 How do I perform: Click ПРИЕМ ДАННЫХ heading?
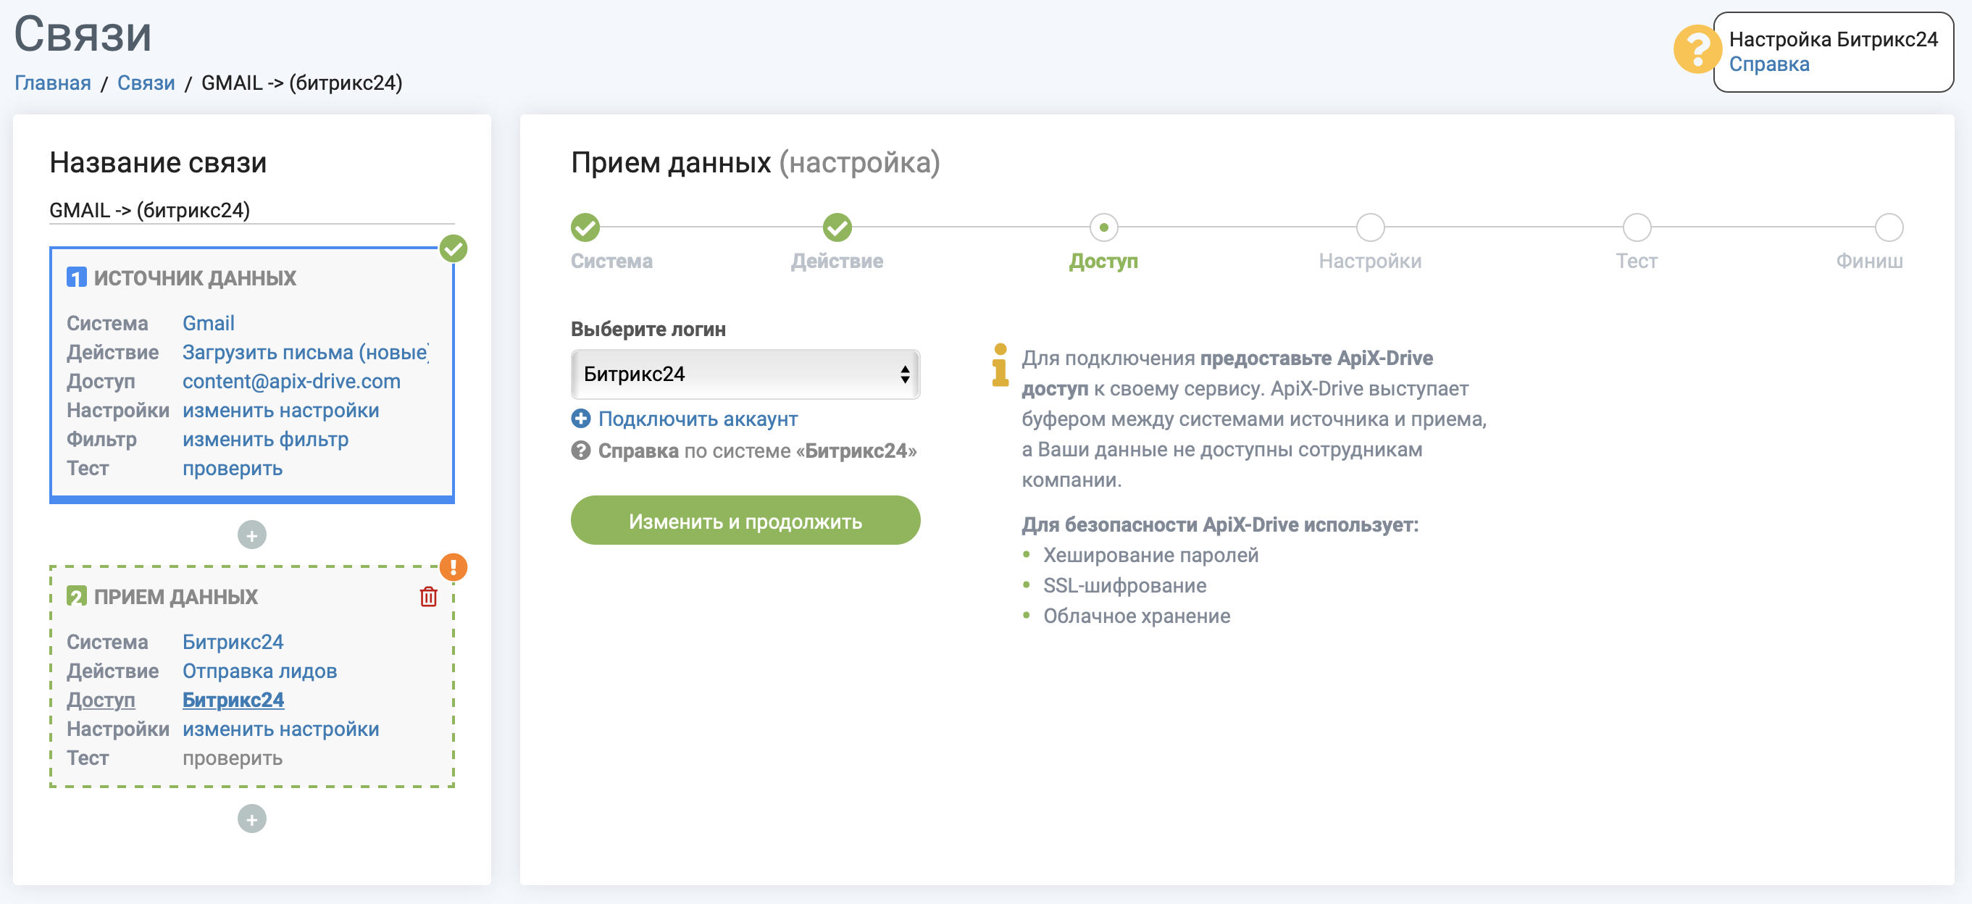point(175,596)
